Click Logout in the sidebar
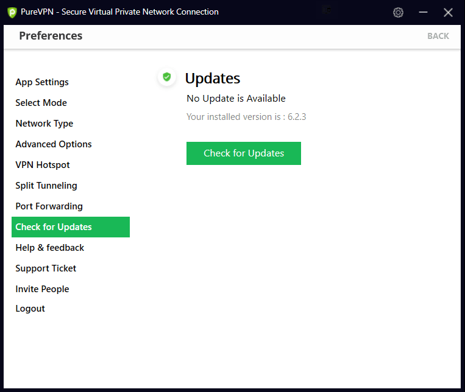The image size is (465, 392). [x=30, y=309]
